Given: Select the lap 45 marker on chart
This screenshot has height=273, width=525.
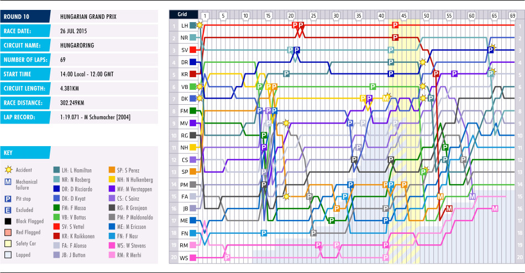Looking at the screenshot, I should 404,15.
